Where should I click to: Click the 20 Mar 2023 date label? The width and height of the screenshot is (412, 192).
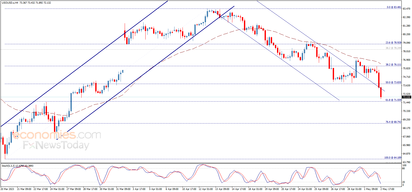(7, 189)
